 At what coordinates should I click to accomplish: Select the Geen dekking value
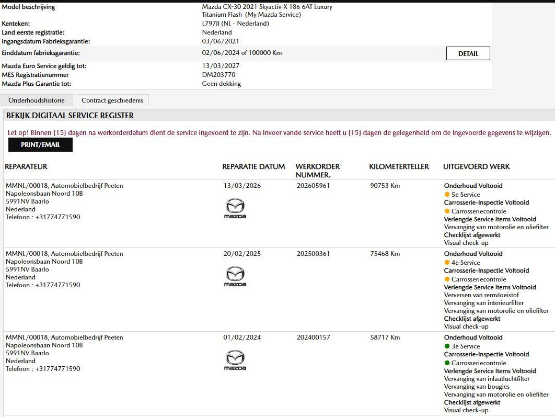click(x=222, y=84)
